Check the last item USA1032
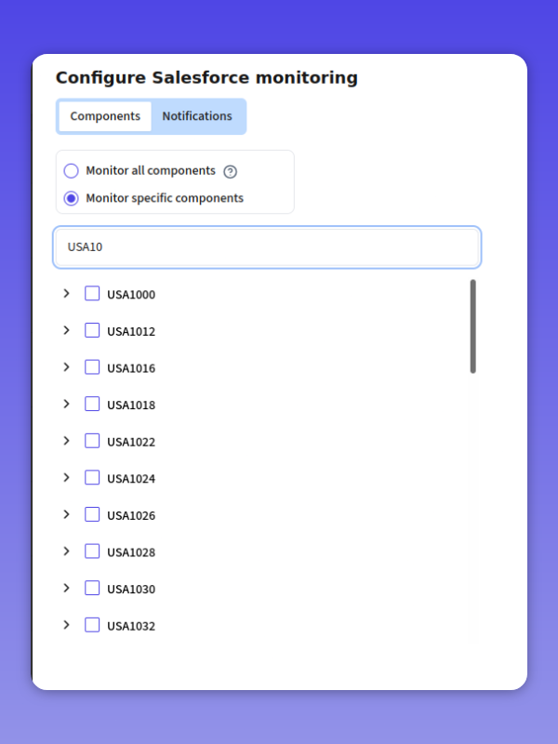The width and height of the screenshot is (558, 744). [92, 625]
